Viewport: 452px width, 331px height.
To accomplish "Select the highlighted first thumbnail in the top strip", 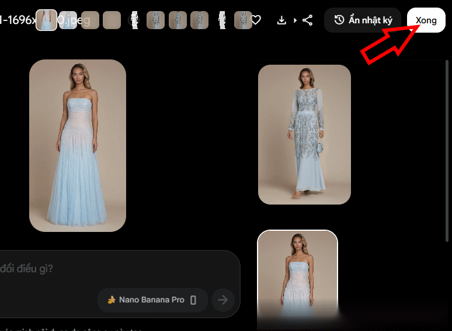I will point(46,20).
